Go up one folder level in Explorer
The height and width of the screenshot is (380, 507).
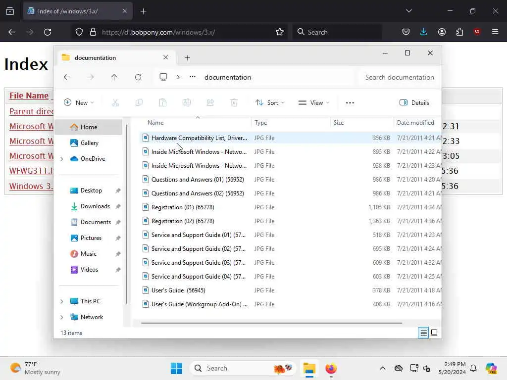click(114, 77)
